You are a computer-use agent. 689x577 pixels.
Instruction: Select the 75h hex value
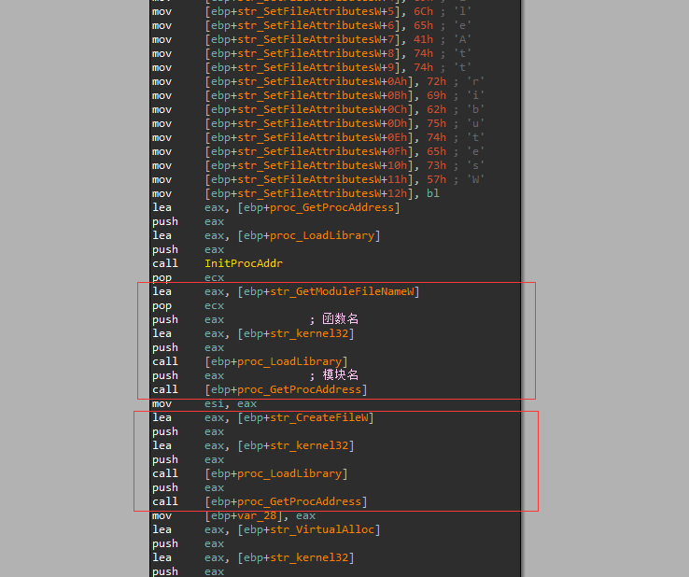tap(436, 123)
